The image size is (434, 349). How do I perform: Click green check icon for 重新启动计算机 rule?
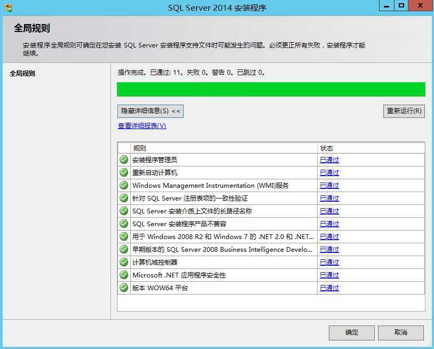coord(124,172)
